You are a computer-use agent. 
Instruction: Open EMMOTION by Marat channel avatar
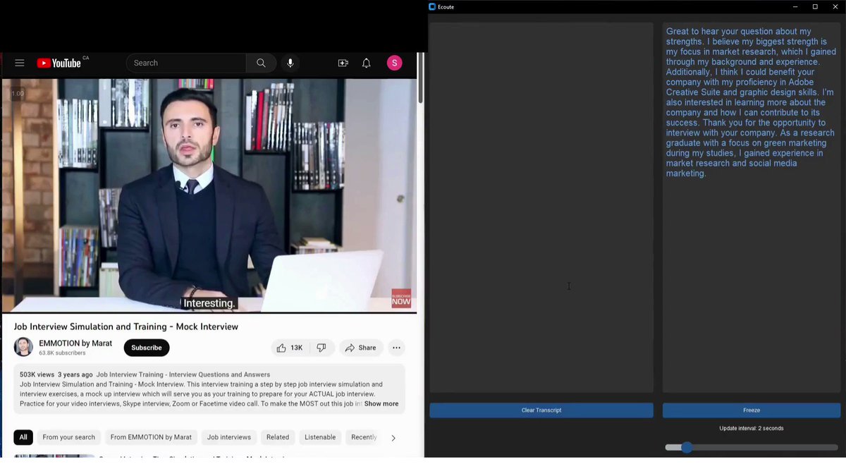coord(23,347)
